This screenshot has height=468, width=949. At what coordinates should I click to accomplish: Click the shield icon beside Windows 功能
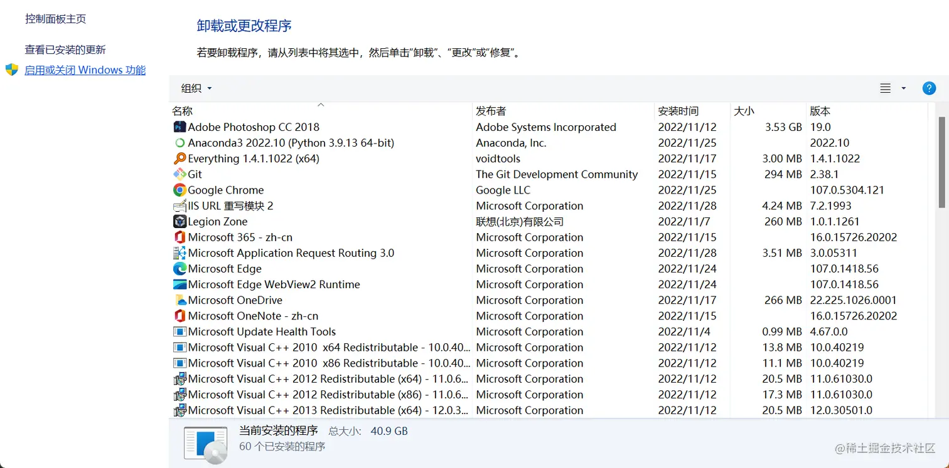click(11, 70)
